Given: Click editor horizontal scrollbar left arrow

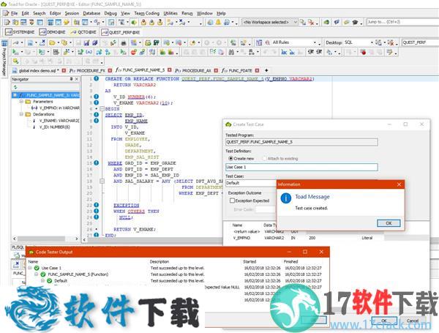Looking at the screenshot, I should click(x=84, y=240).
